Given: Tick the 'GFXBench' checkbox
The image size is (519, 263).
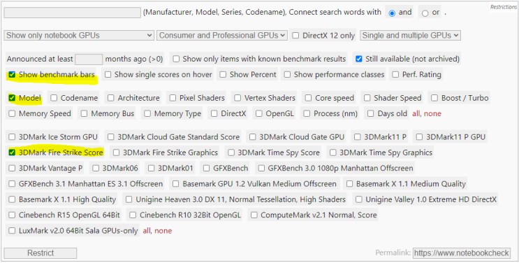Looking at the screenshot, I should click(207, 168).
